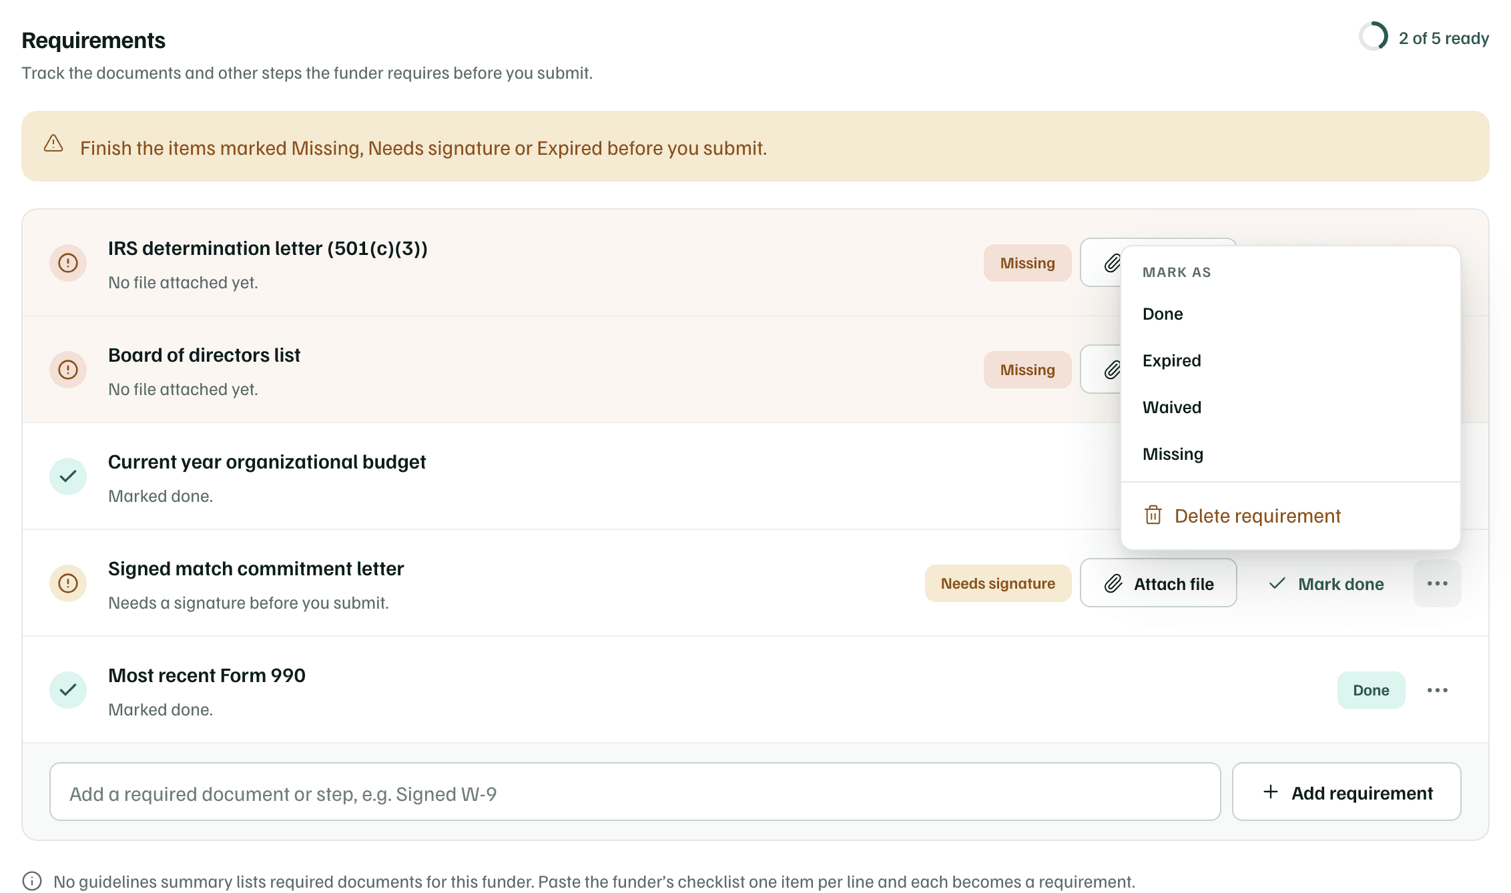This screenshot has height=893, width=1511.
Task: Click the title 'Board of directors list'
Action: [204, 355]
